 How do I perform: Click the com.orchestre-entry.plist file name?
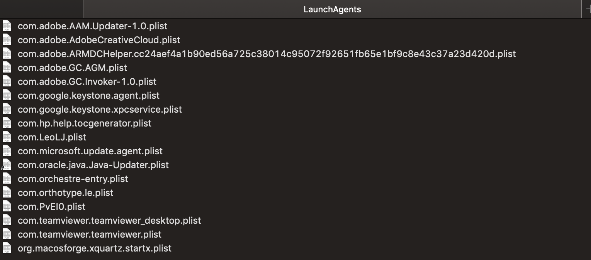click(73, 179)
